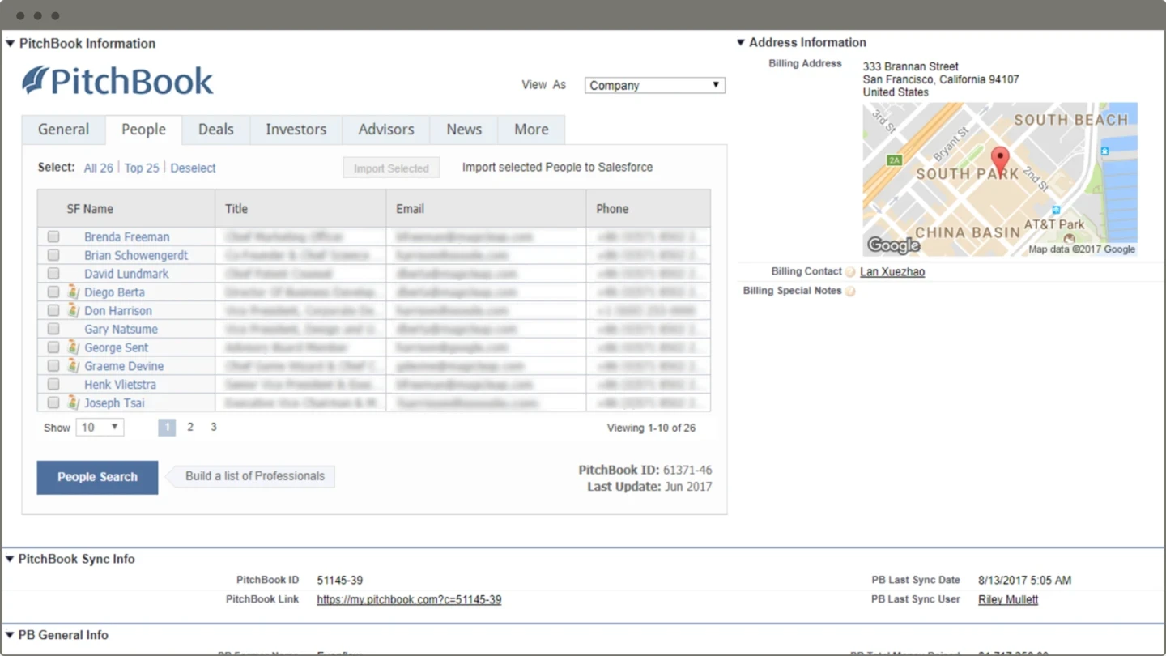
Task: Click the Google logo on the map
Action: coord(893,245)
